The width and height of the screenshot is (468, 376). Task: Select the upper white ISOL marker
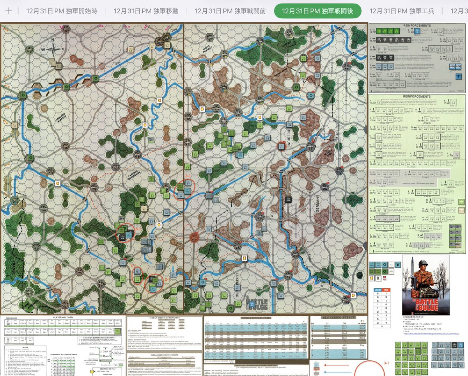click(x=391, y=265)
